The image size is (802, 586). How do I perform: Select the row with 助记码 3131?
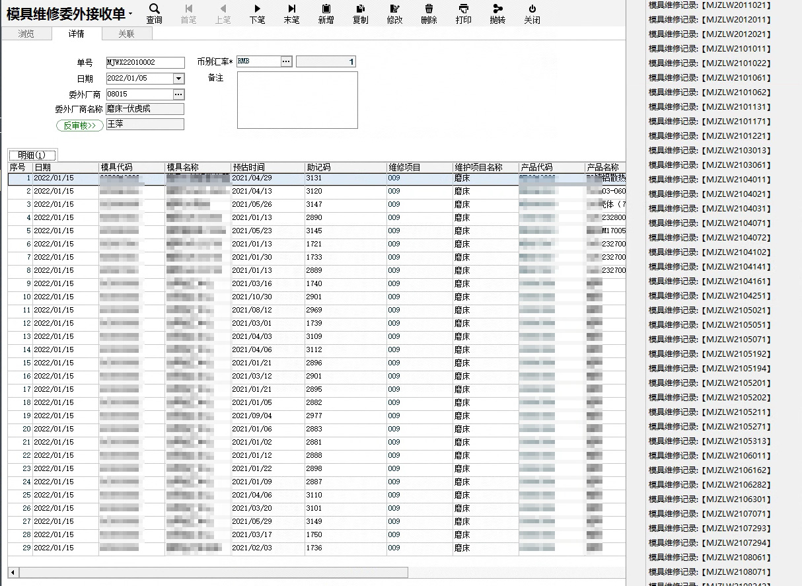(x=316, y=178)
